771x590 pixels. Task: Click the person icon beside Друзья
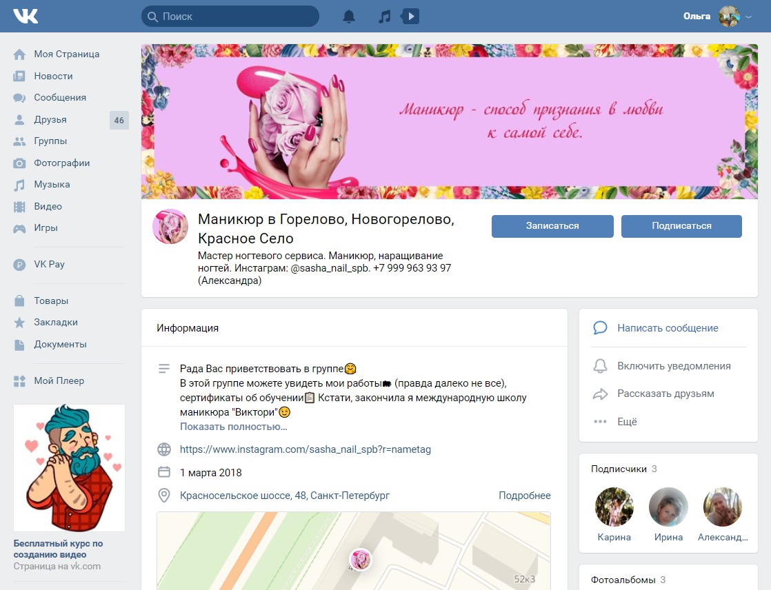[x=19, y=119]
